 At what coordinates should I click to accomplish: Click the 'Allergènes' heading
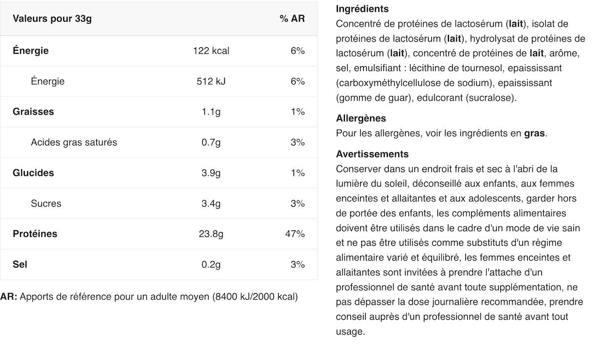pyautogui.click(x=361, y=118)
